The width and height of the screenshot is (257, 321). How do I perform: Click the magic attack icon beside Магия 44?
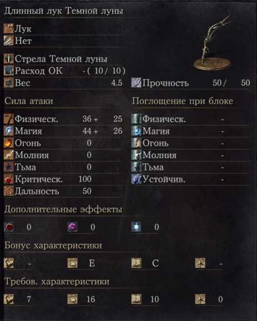(x=9, y=131)
